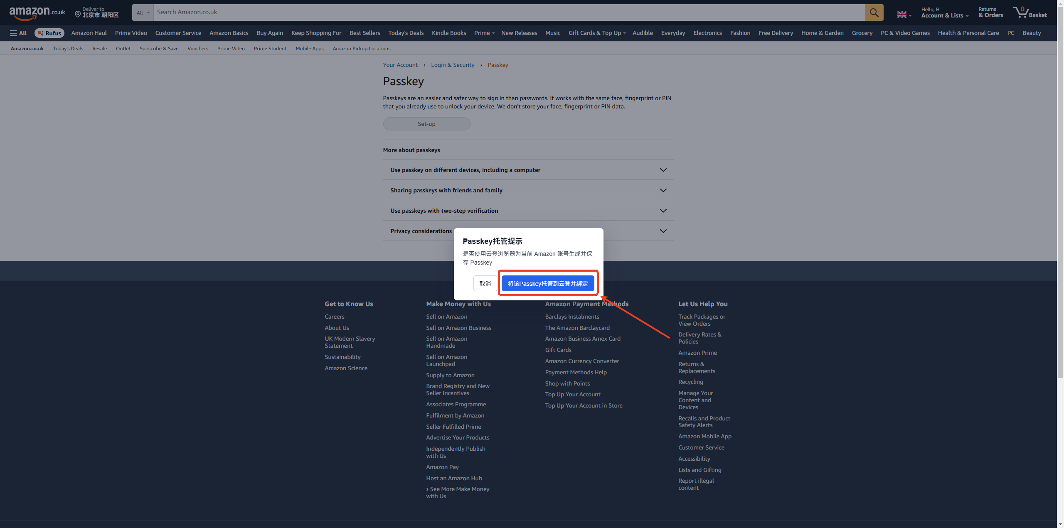The width and height of the screenshot is (1064, 528).
Task: Expand 'Use passkey on different devices' section
Action: coord(528,170)
